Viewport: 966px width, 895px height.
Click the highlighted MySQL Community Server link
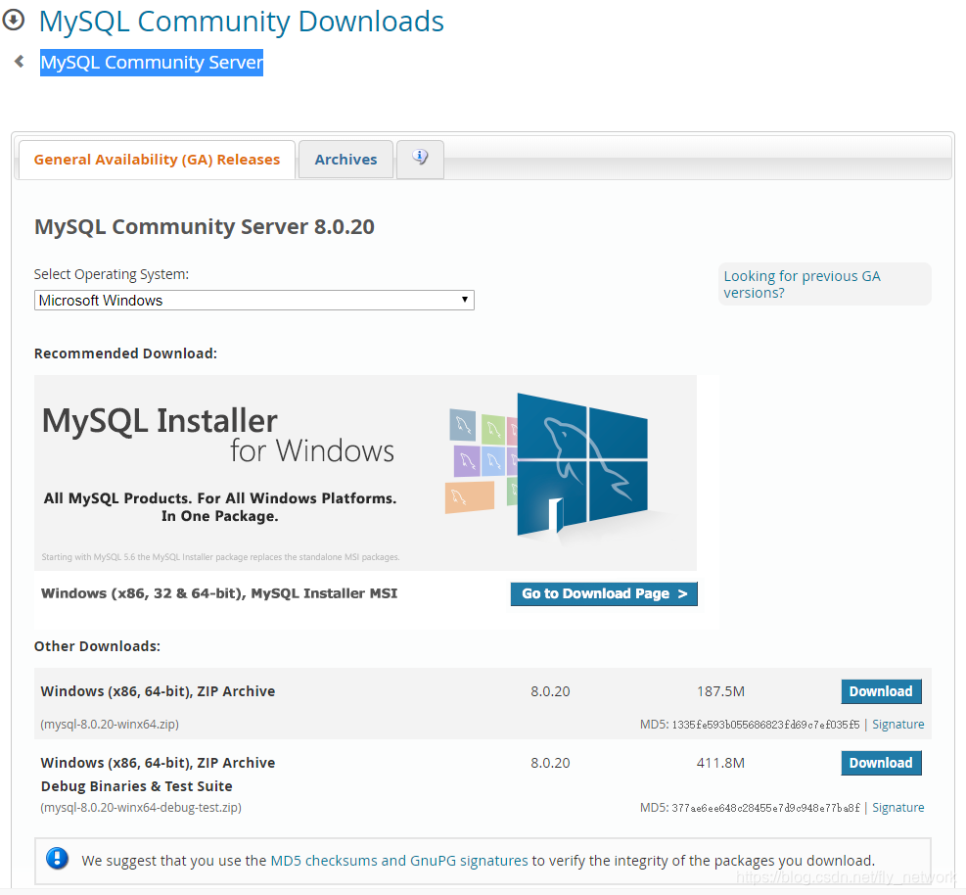click(152, 63)
